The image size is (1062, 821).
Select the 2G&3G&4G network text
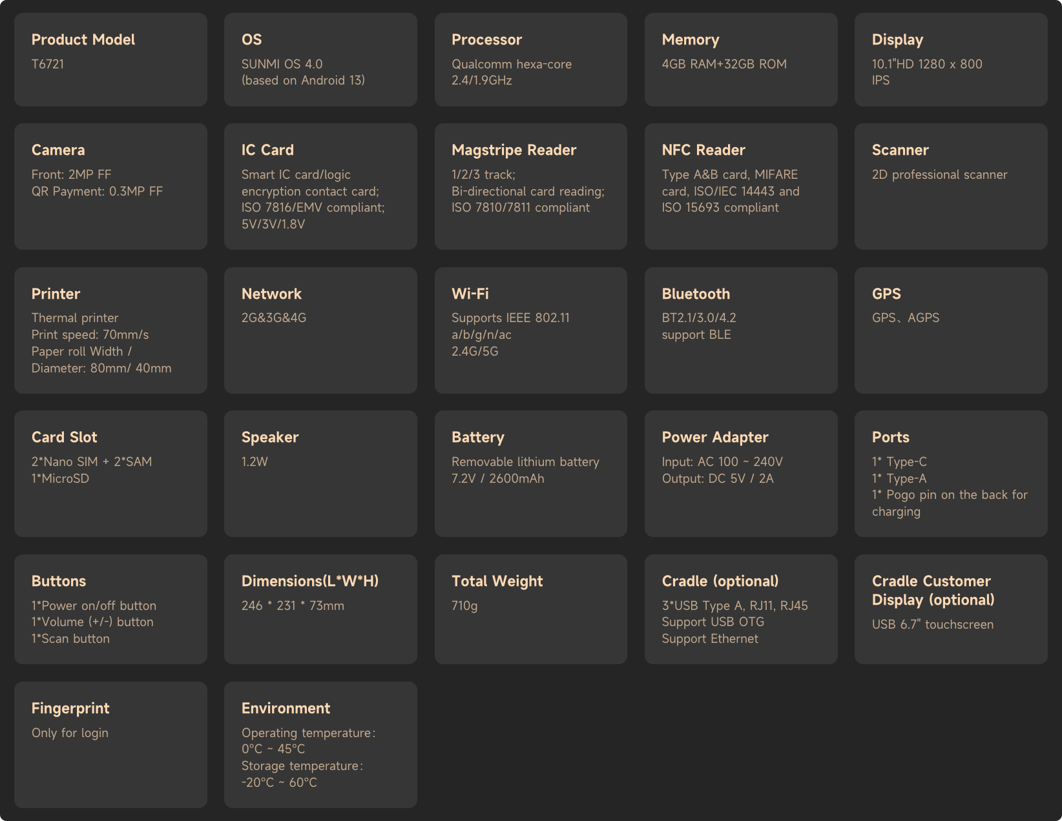[x=274, y=318]
